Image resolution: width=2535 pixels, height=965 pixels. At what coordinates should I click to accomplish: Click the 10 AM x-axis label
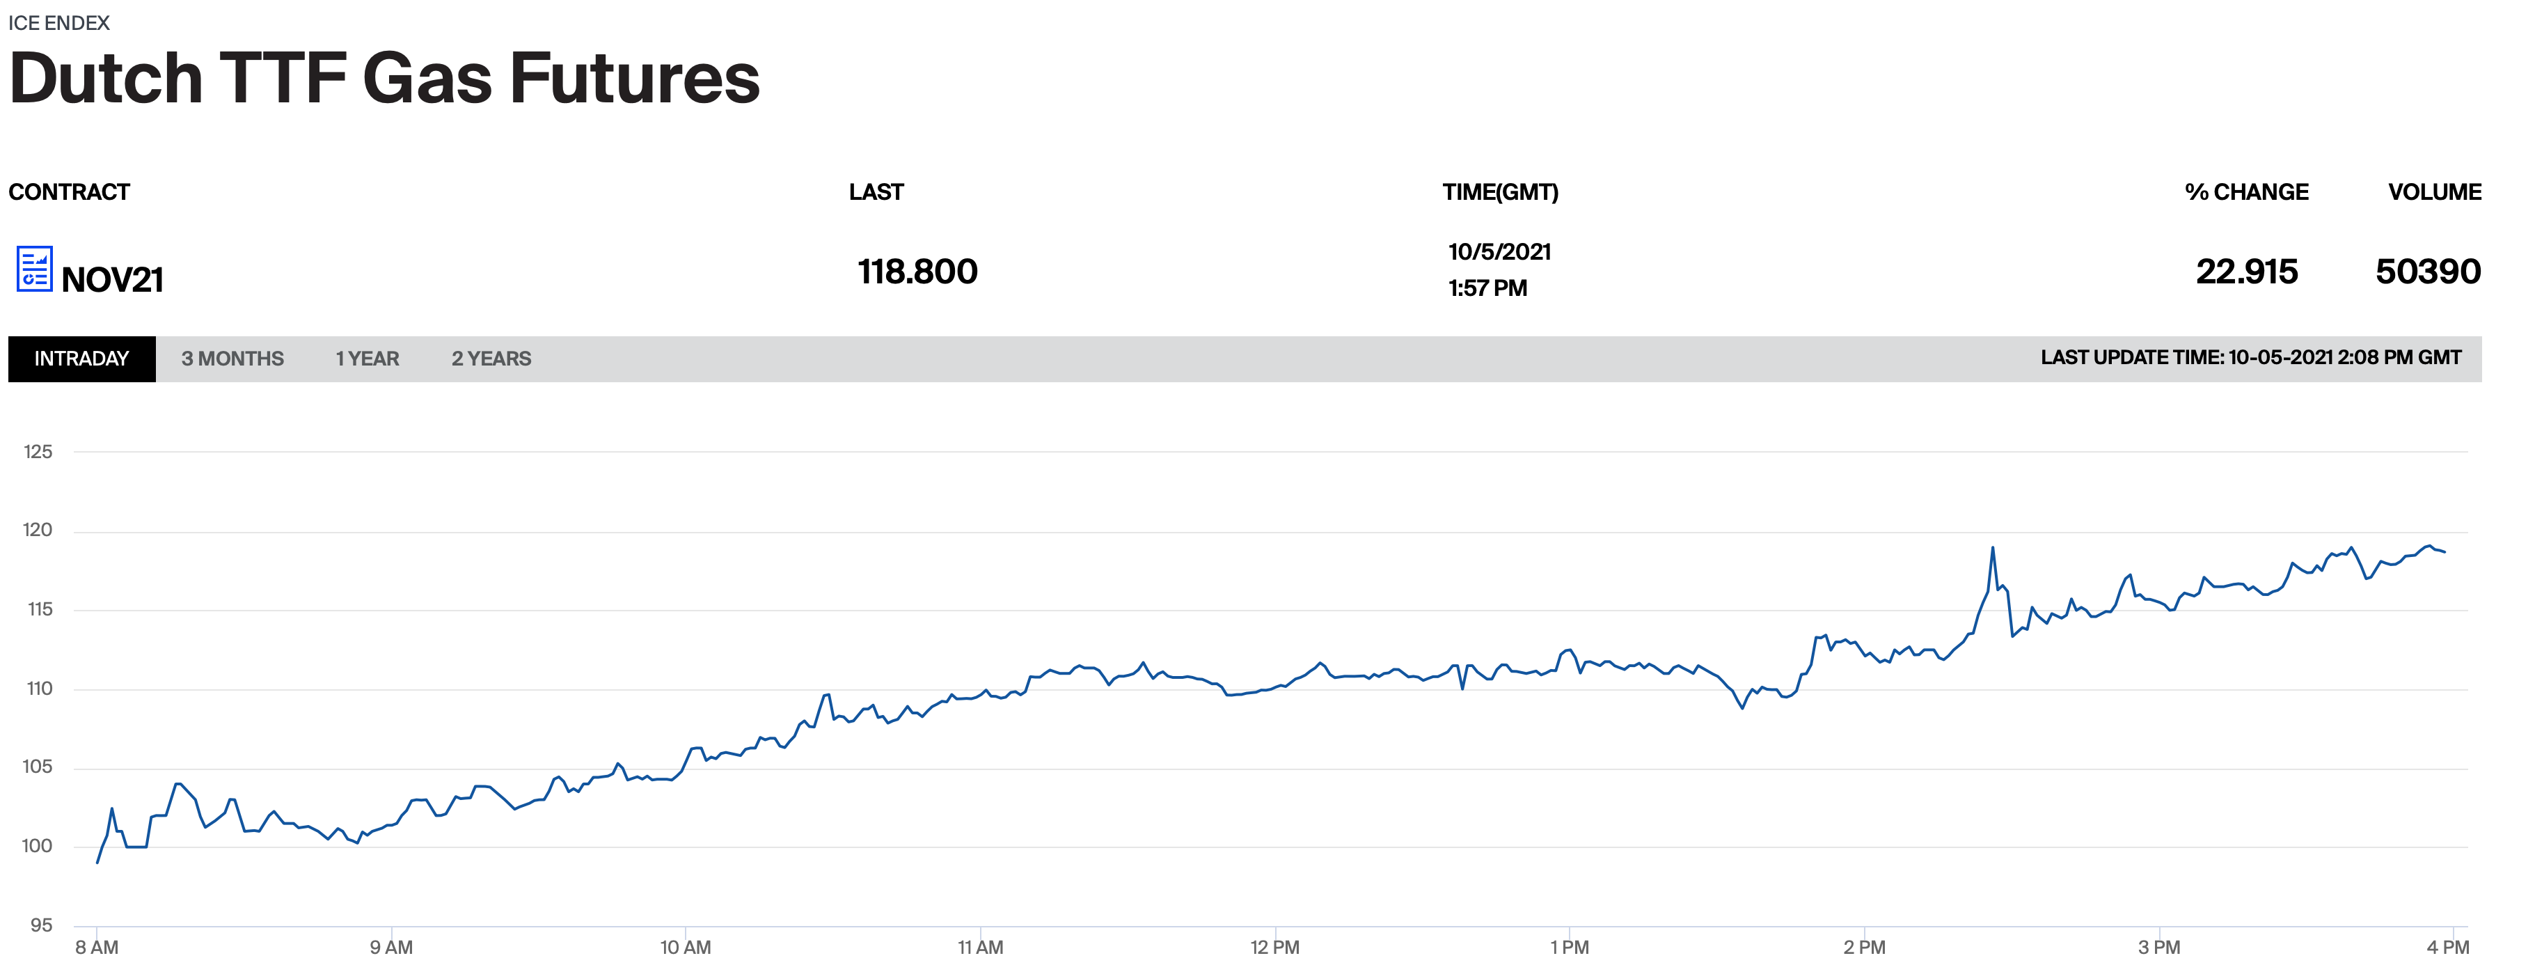pos(685,948)
